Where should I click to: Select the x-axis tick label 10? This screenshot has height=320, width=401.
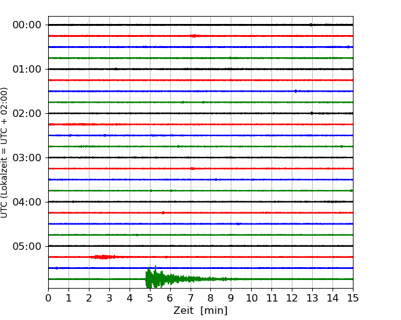pos(251,298)
